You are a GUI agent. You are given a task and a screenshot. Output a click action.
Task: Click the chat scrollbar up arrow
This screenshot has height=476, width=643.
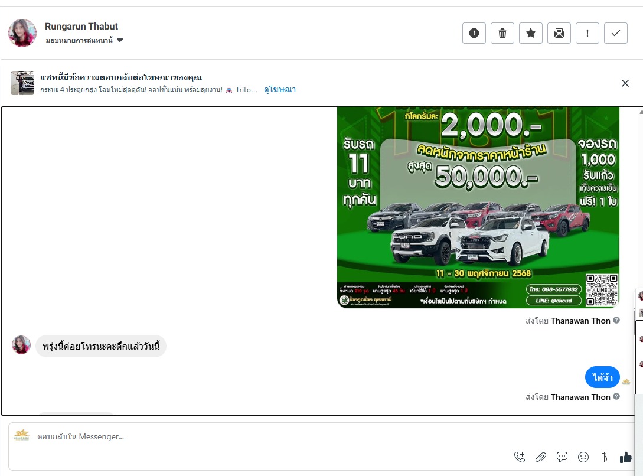pyautogui.click(x=641, y=112)
